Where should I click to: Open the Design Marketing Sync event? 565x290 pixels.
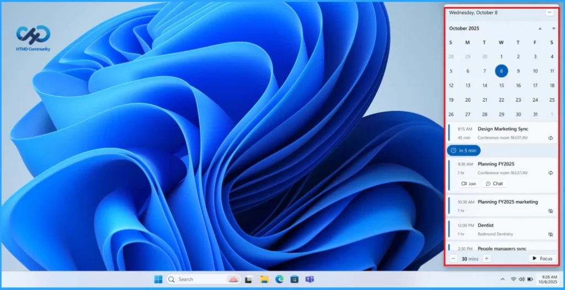coord(502,133)
